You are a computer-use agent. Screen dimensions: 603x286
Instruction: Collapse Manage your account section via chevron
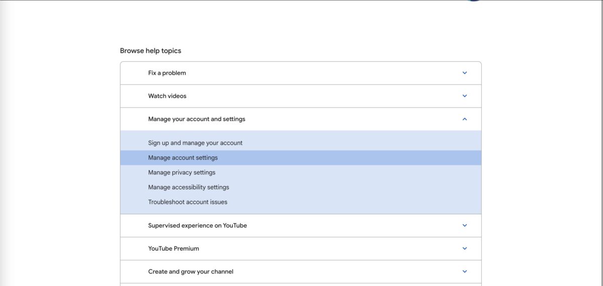pyautogui.click(x=464, y=119)
